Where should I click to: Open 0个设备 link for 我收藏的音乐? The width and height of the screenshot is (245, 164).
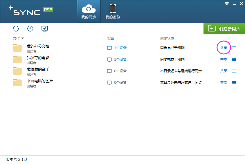click(120, 71)
